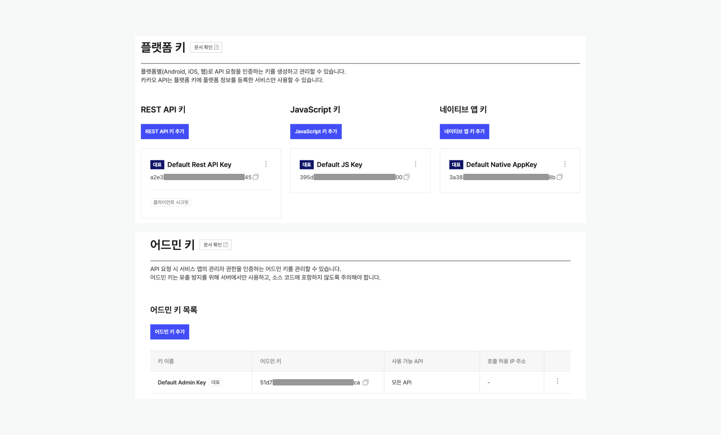Copy the Default Native AppKey value

point(559,177)
